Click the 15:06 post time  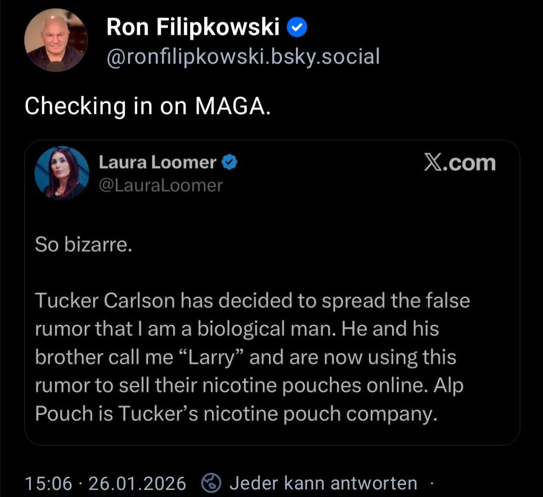[48, 483]
